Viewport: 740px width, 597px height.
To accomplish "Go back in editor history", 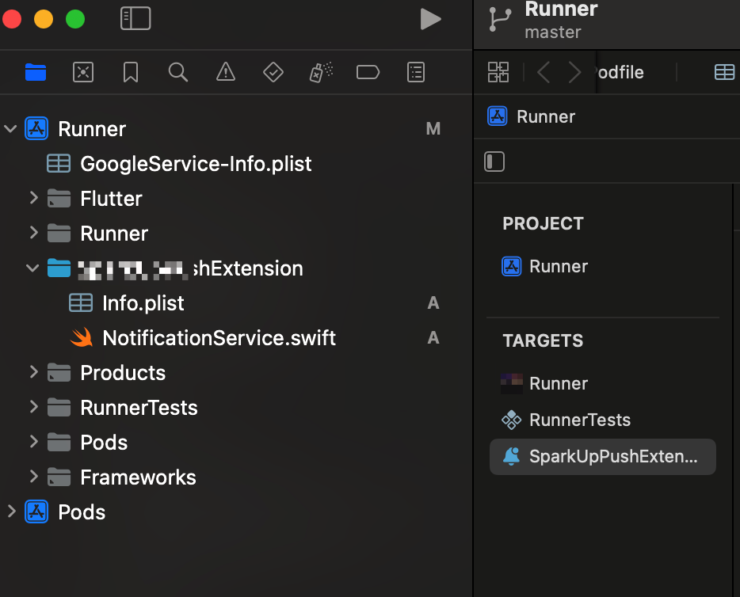I will point(544,73).
